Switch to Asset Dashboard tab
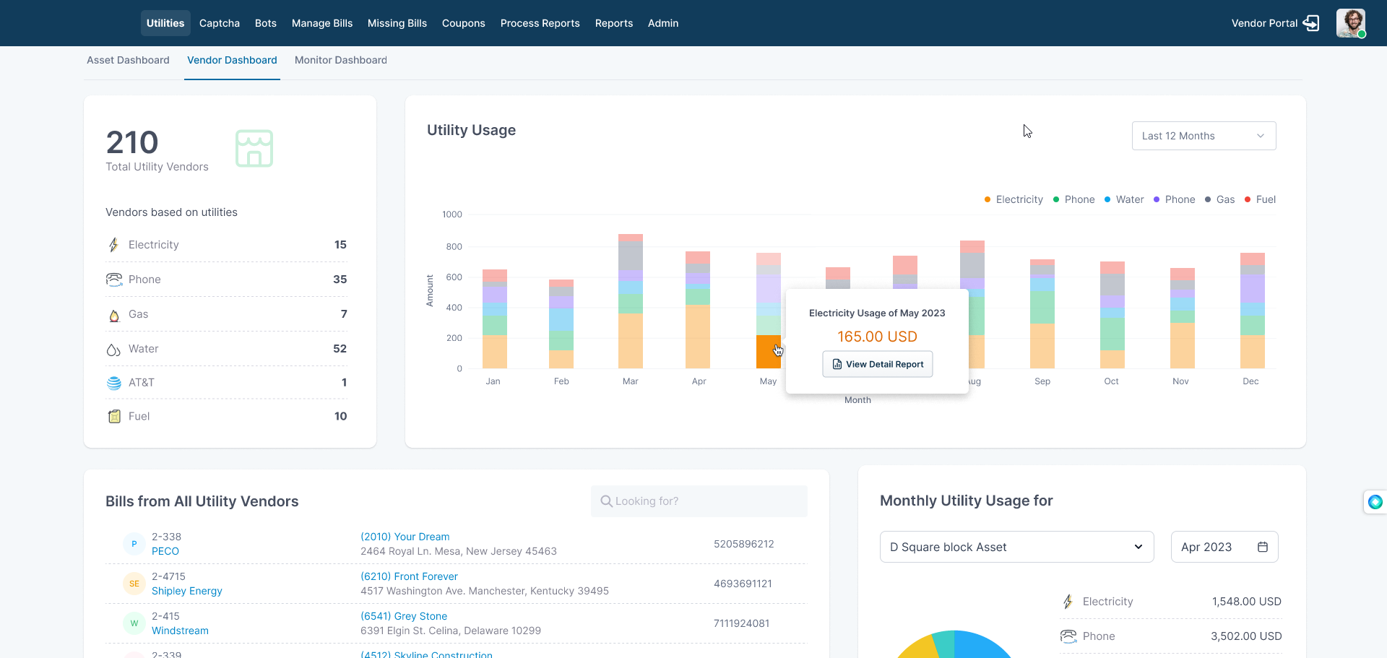Image resolution: width=1387 pixels, height=658 pixels. tap(128, 60)
